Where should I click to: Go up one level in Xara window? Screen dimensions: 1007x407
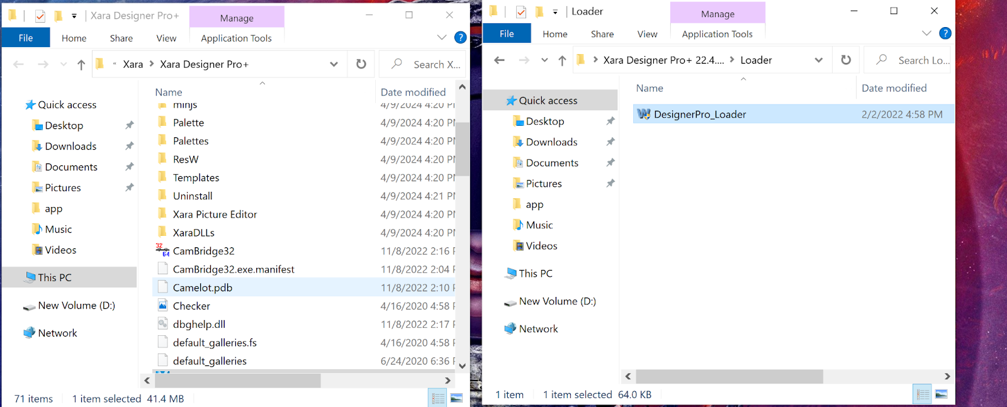tap(81, 64)
